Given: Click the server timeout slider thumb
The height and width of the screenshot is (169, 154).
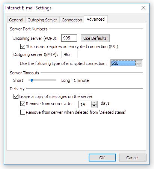Looking at the screenshot, I should [32, 80].
